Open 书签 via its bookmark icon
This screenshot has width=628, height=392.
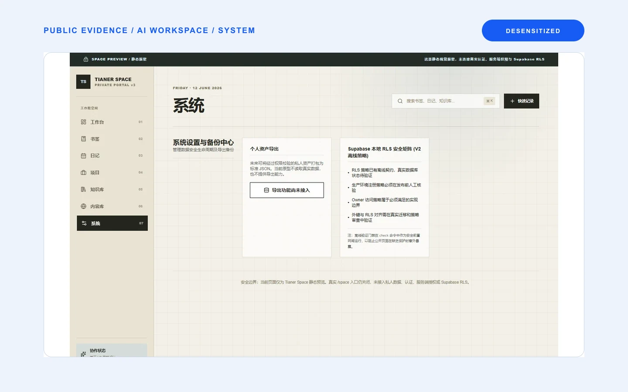[83, 139]
